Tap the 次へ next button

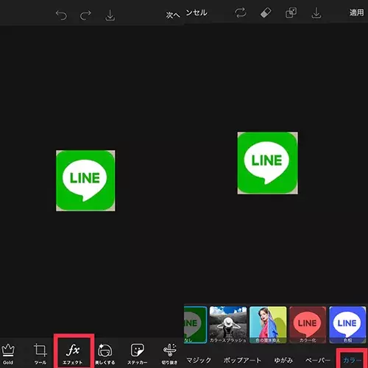coord(173,15)
